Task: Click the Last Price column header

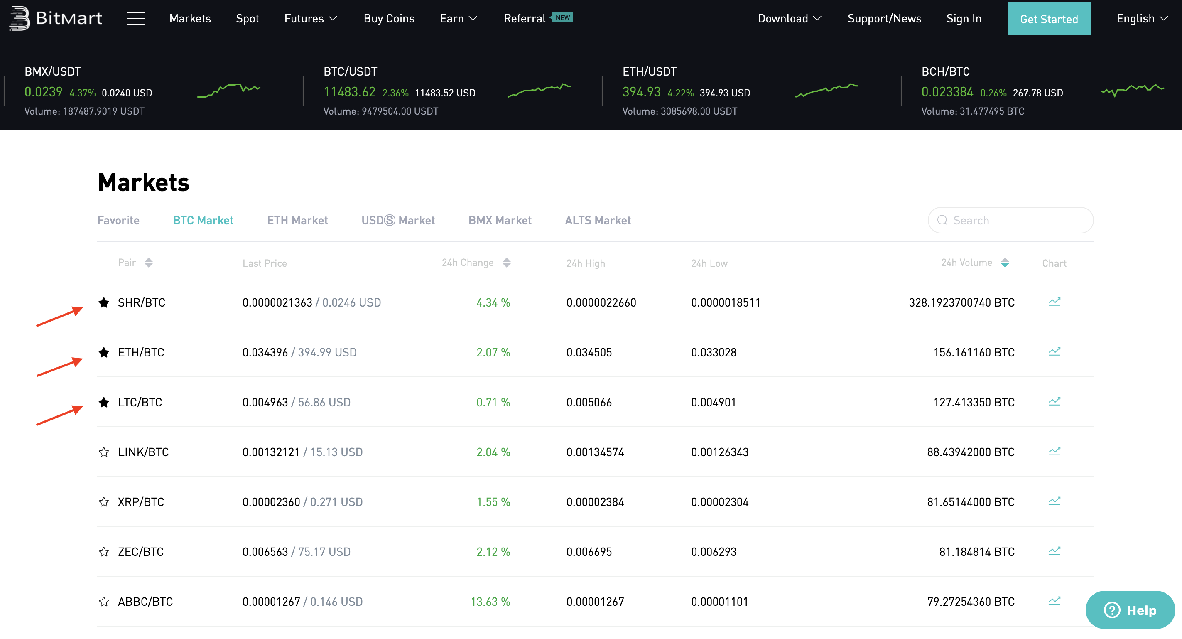Action: tap(265, 263)
